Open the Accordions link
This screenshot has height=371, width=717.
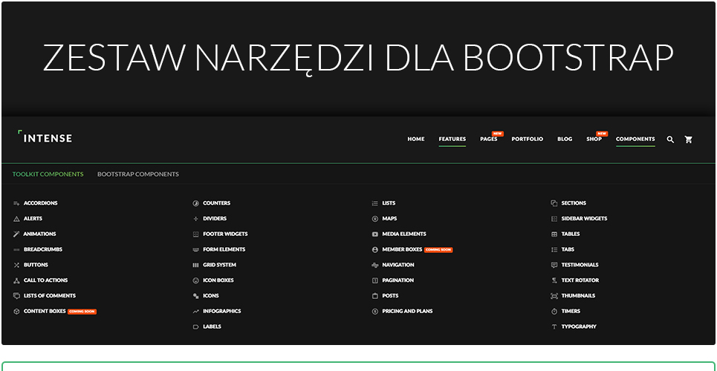[x=41, y=203]
